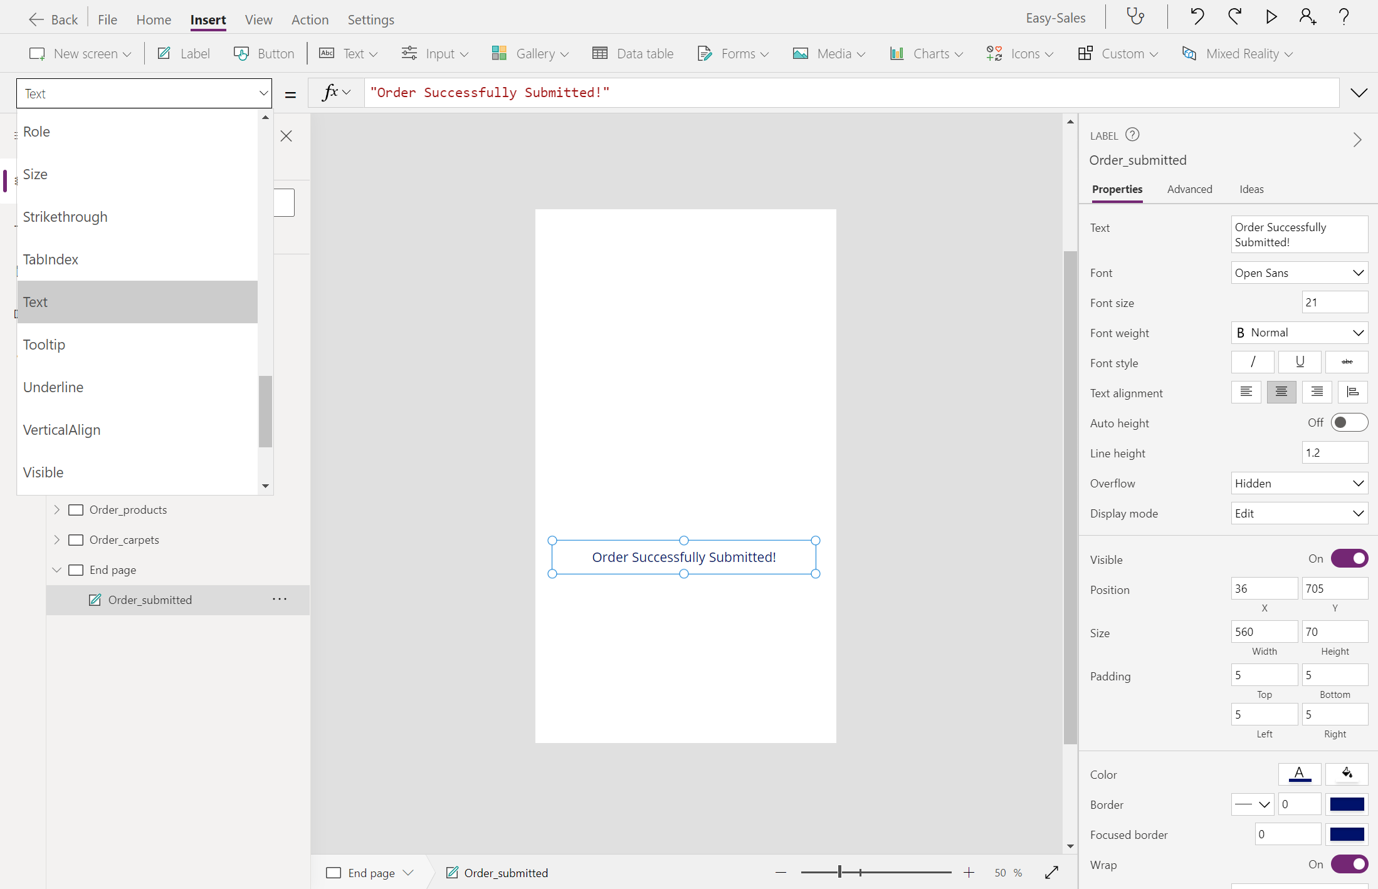This screenshot has height=889, width=1378.
Task: Open the Overflow dropdown
Action: (x=1299, y=483)
